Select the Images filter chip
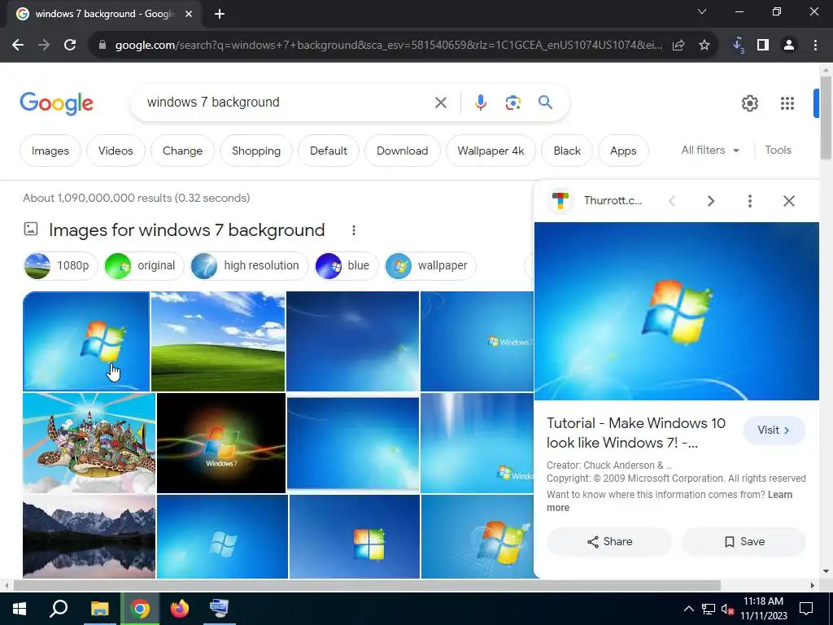The width and height of the screenshot is (833, 625). [x=50, y=151]
